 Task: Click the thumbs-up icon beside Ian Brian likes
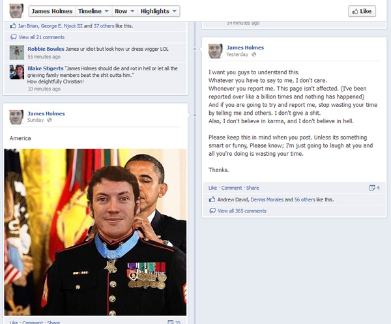point(13,25)
